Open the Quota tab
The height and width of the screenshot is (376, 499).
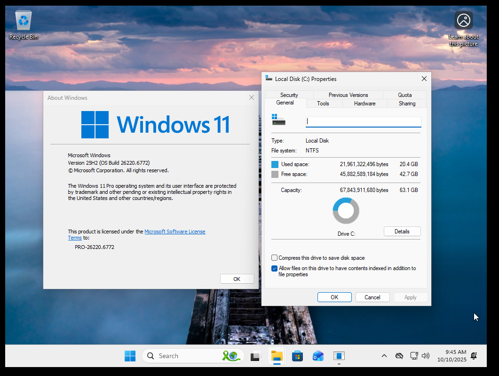coord(404,95)
